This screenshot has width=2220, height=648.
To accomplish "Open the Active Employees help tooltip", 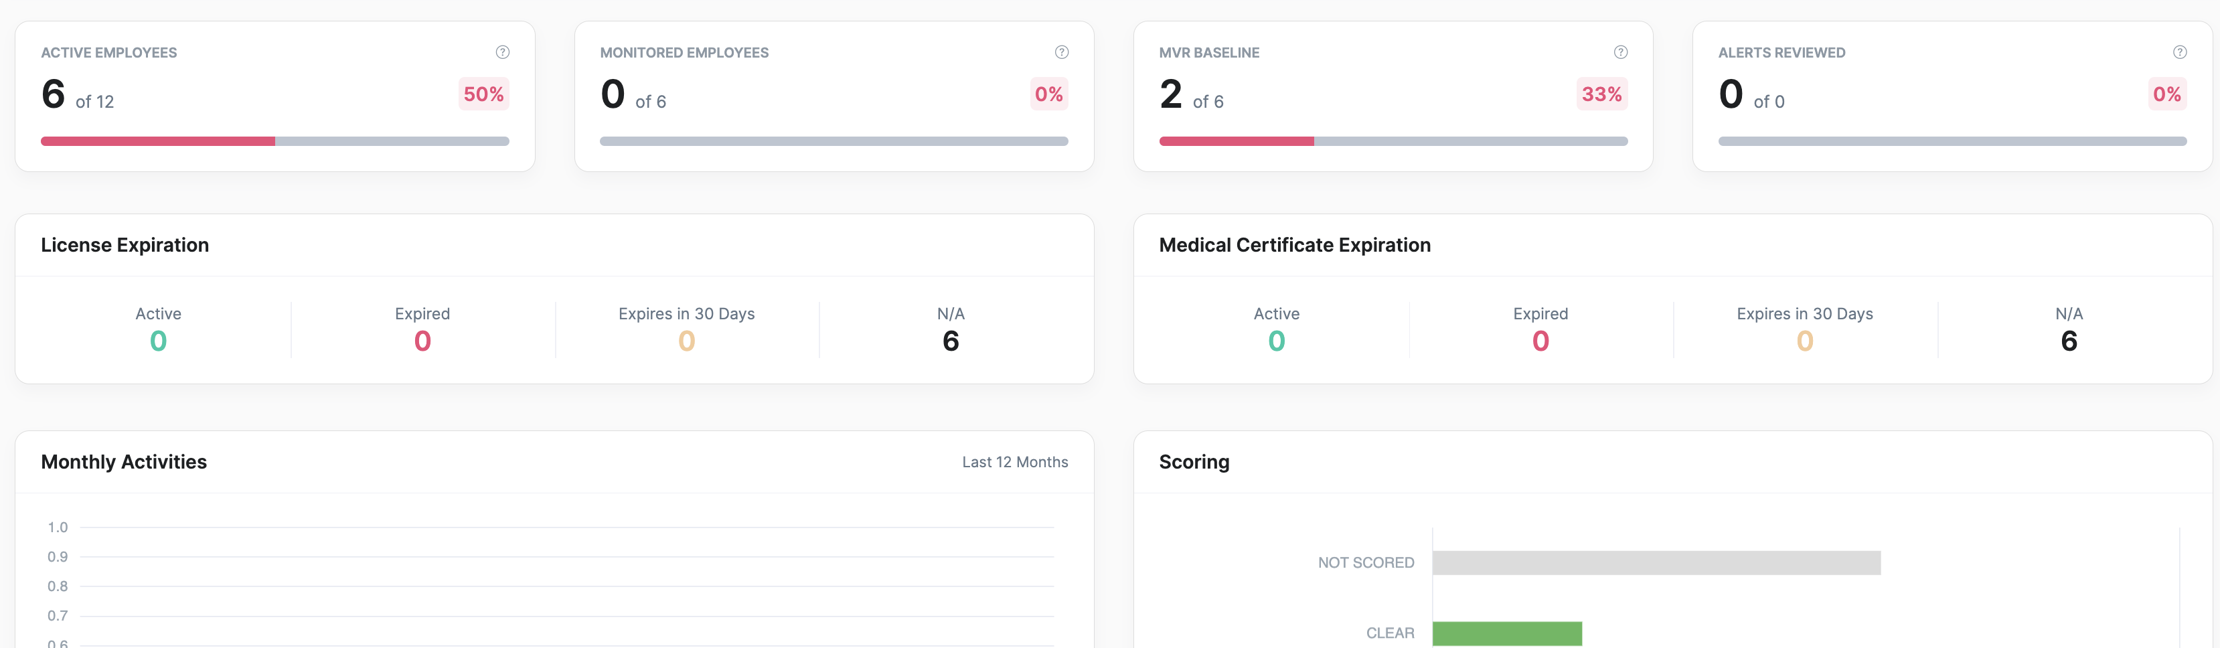I will pyautogui.click(x=502, y=52).
